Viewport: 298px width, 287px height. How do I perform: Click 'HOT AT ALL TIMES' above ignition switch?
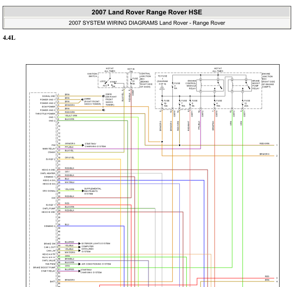pos(110,70)
